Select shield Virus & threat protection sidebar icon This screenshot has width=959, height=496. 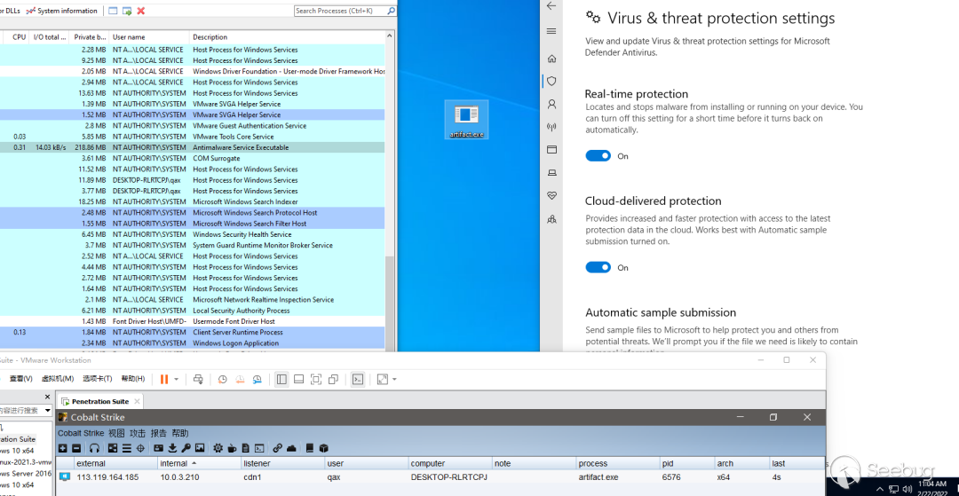[x=551, y=81]
